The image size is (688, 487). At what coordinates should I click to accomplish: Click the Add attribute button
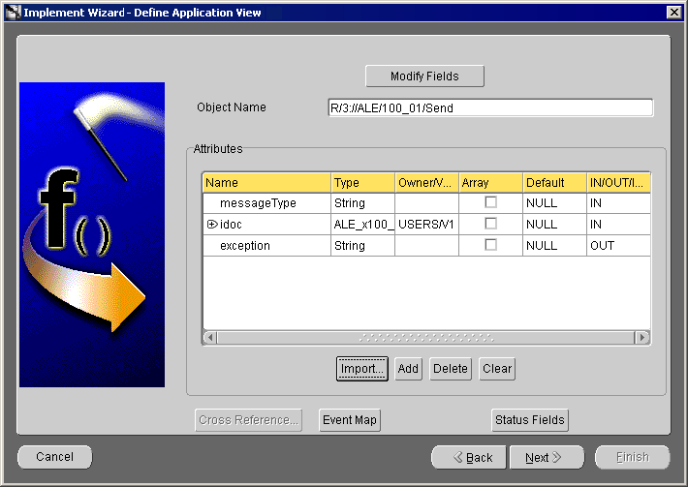coord(408,369)
